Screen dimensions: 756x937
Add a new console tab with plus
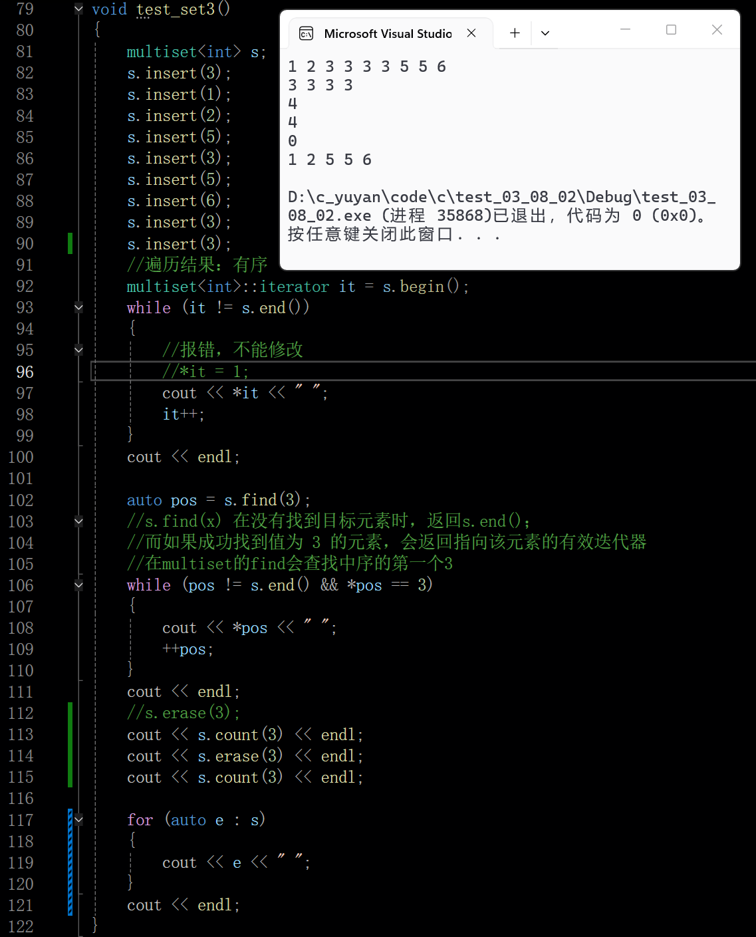(x=515, y=33)
